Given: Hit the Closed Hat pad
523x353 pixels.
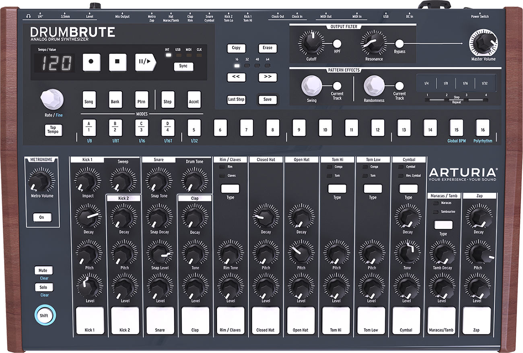Looking at the screenshot, I should tap(266, 321).
